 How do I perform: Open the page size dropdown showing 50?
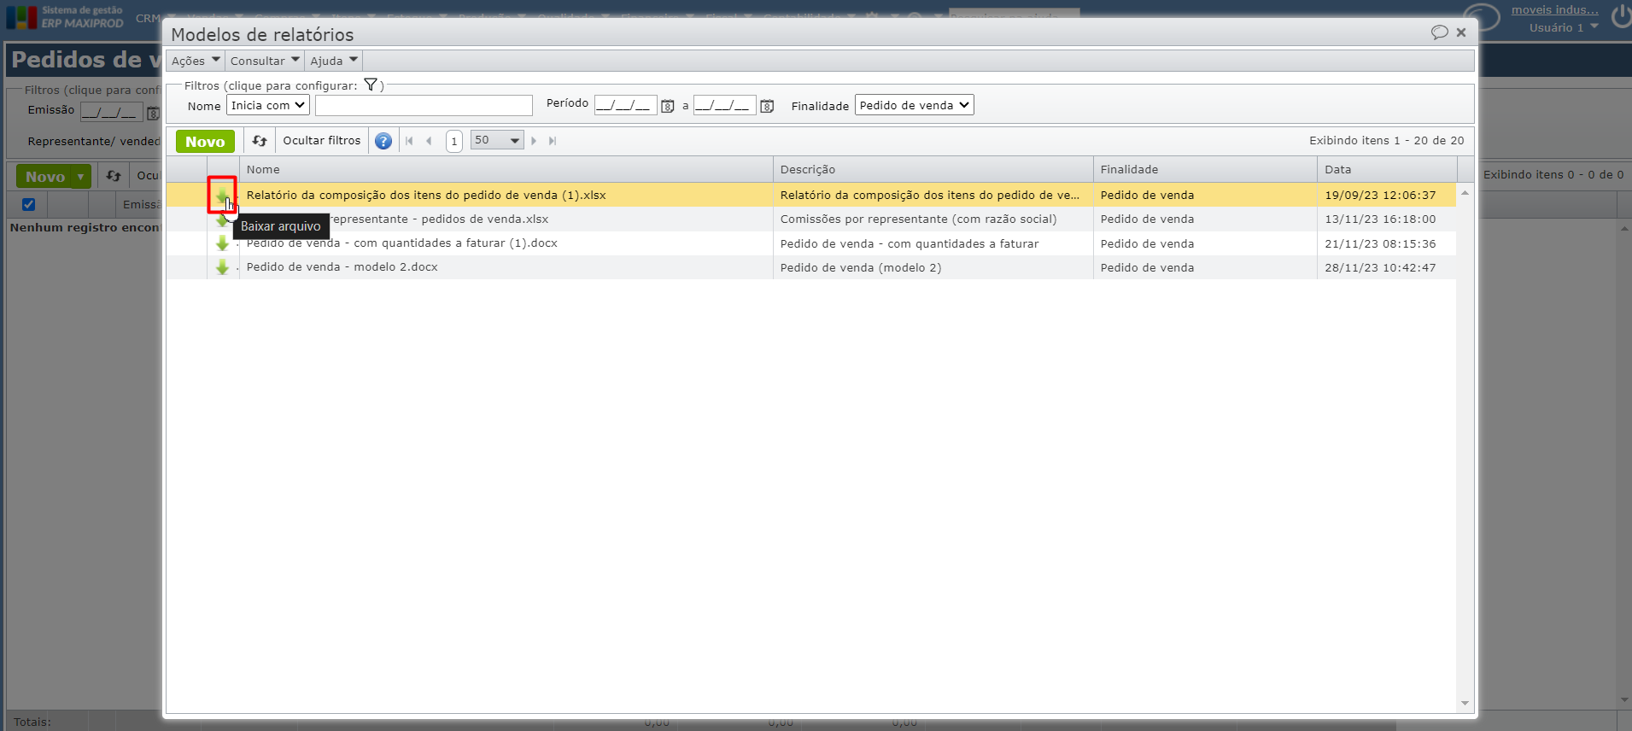click(x=496, y=140)
